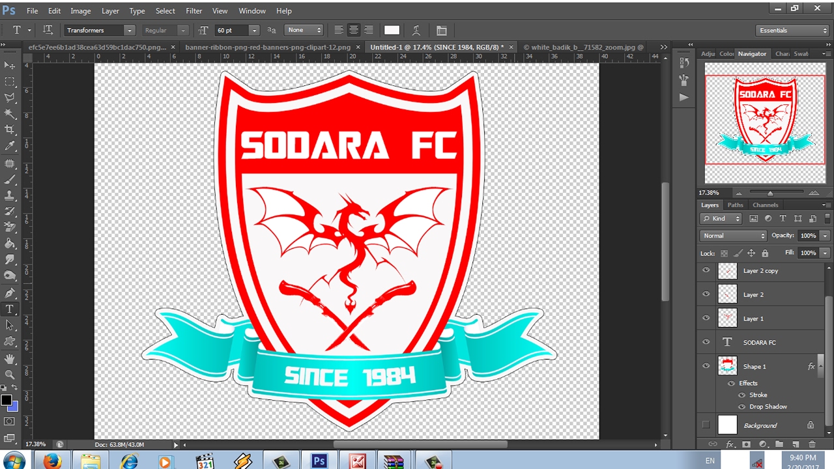
Task: Select the SODARA FC text layer
Action: (759, 342)
